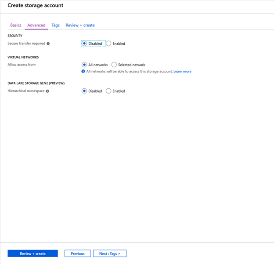Screen dimensions: 274x264
Task: Click info icon before All networks message
Action: (x=83, y=71)
